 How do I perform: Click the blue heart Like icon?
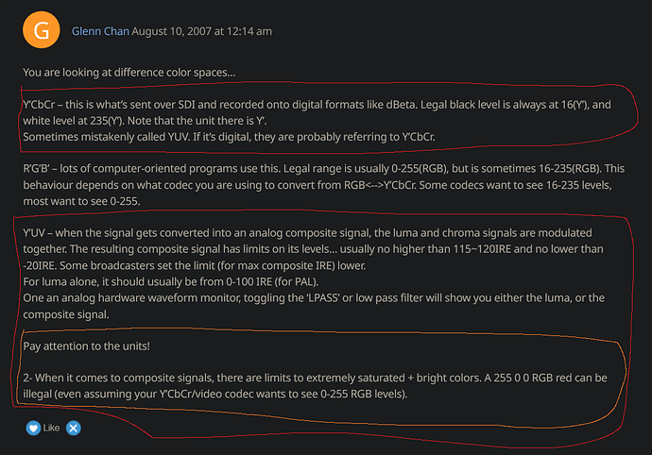coord(33,428)
